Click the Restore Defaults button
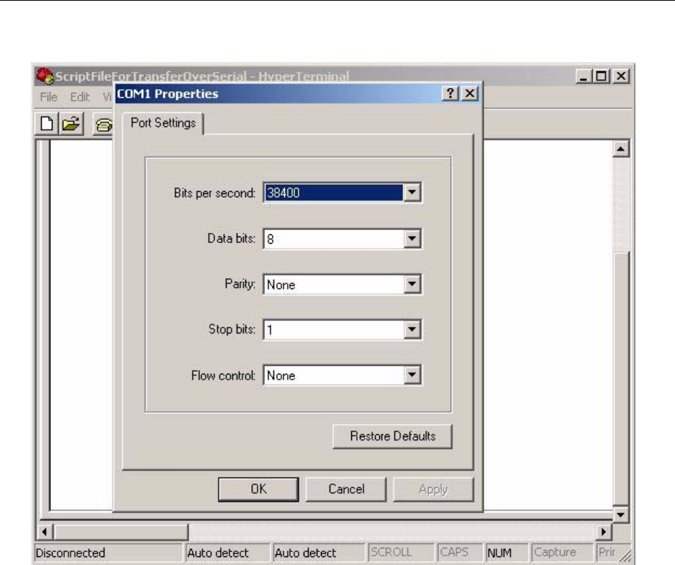The width and height of the screenshot is (675, 565). pos(393,436)
